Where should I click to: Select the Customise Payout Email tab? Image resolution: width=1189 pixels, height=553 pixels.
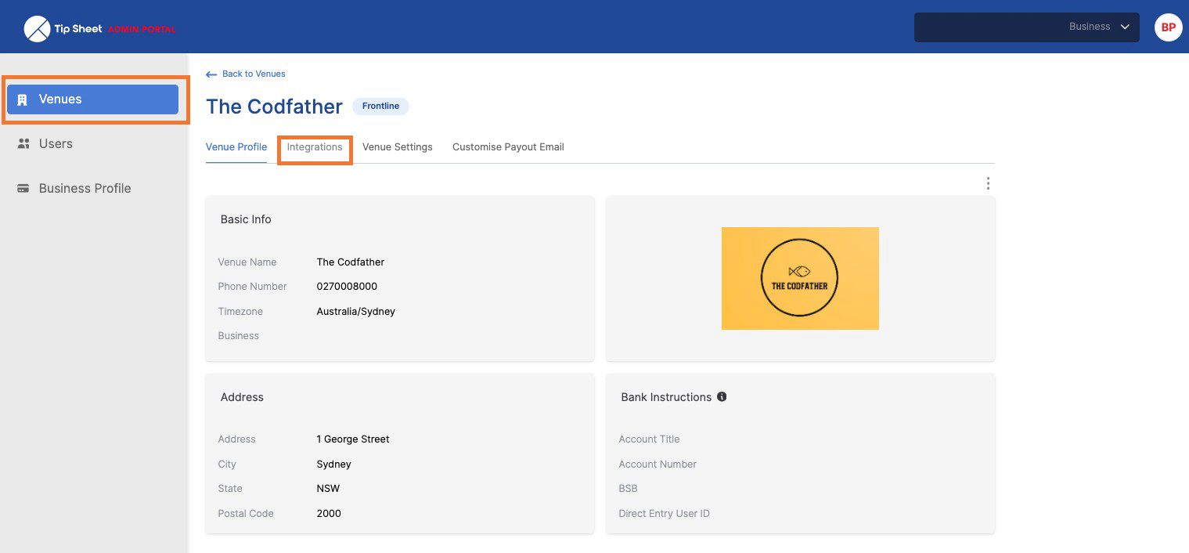coord(508,147)
